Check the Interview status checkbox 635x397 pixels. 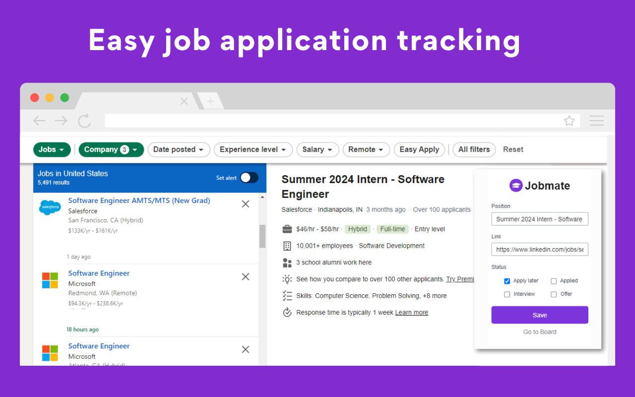[x=507, y=294]
